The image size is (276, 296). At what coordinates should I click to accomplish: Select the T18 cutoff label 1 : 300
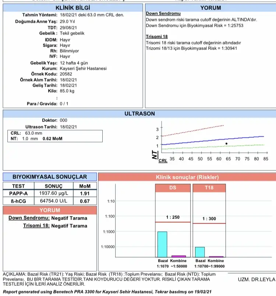(209, 219)
